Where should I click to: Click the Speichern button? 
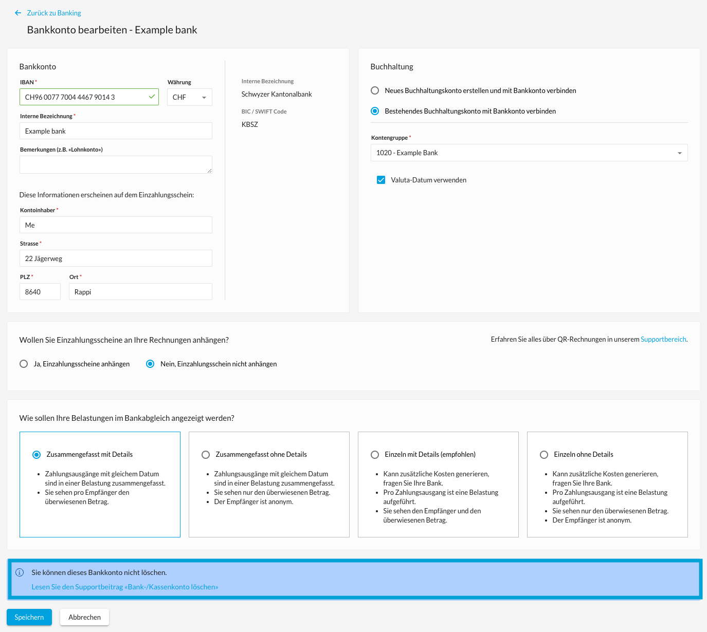29,617
